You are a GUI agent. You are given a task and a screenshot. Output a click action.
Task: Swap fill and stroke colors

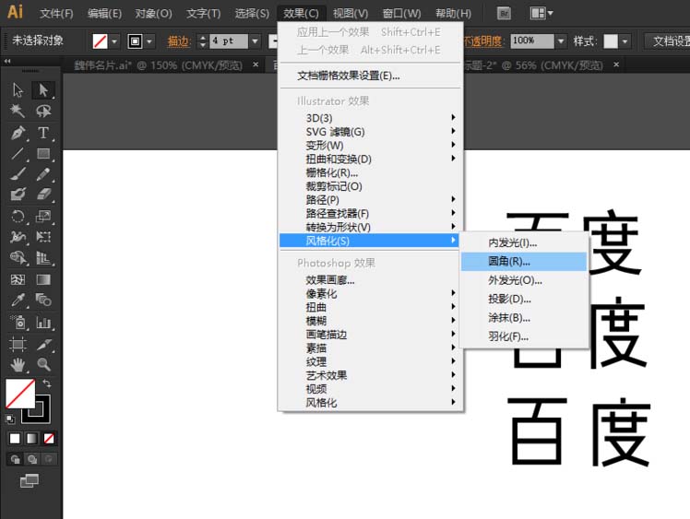(x=47, y=383)
